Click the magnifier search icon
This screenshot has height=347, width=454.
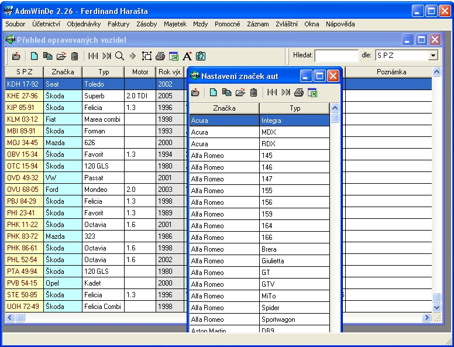tap(119, 56)
